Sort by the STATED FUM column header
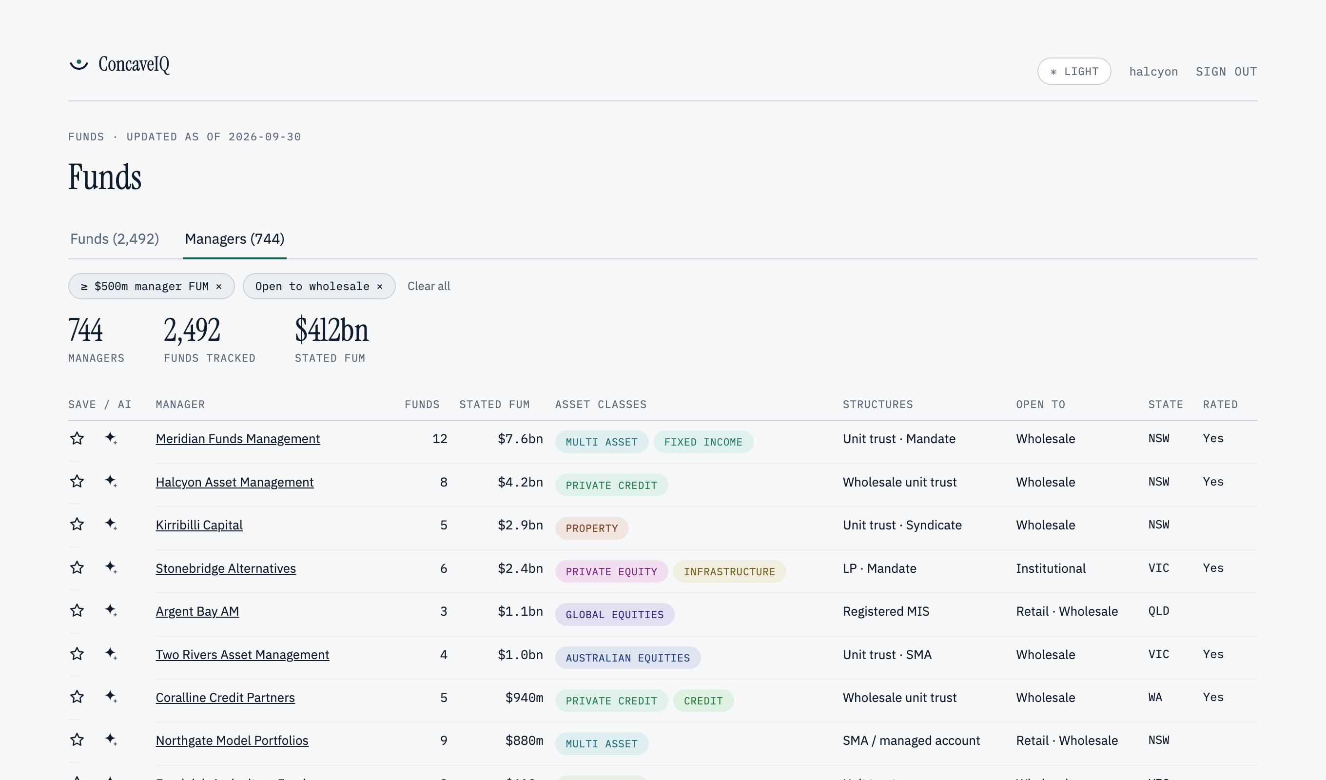Viewport: 1326px width, 780px height. pos(494,404)
